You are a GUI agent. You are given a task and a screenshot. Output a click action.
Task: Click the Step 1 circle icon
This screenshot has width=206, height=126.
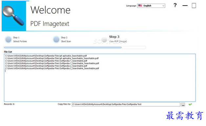9,39
